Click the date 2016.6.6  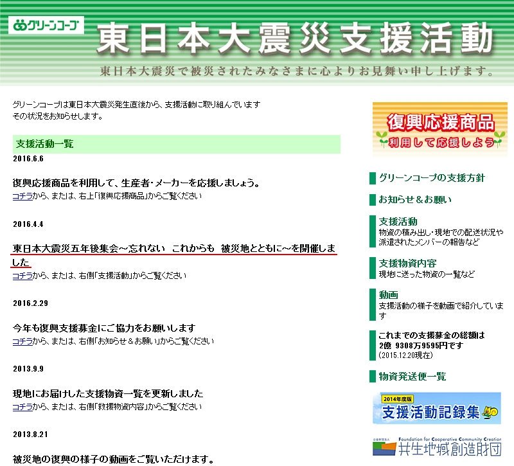[x=28, y=159]
